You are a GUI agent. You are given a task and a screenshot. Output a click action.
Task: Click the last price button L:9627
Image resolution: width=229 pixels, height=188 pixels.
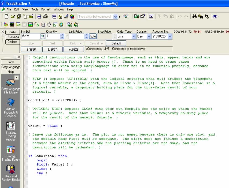(x=53, y=50)
